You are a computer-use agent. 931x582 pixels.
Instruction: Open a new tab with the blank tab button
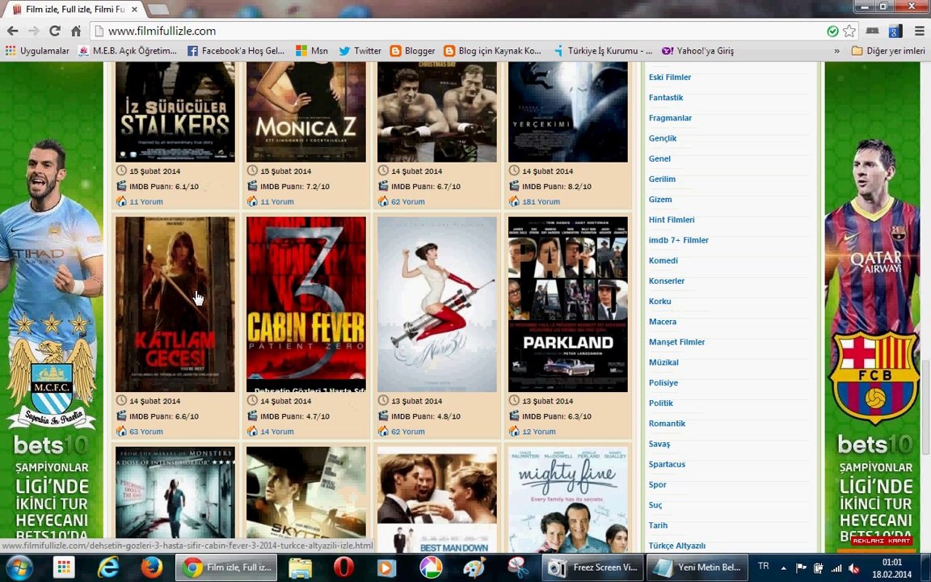[x=158, y=10]
